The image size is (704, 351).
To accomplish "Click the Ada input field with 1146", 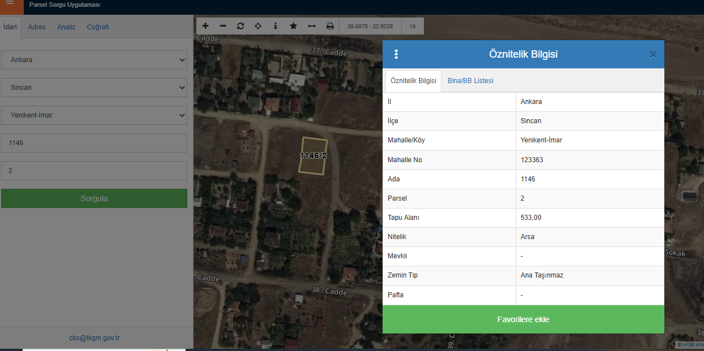I will pyautogui.click(x=94, y=143).
